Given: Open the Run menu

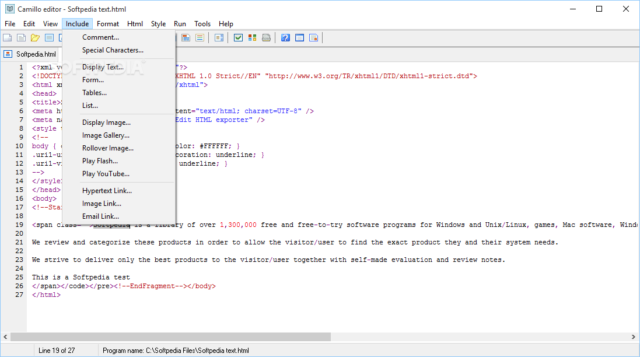Looking at the screenshot, I should [180, 24].
